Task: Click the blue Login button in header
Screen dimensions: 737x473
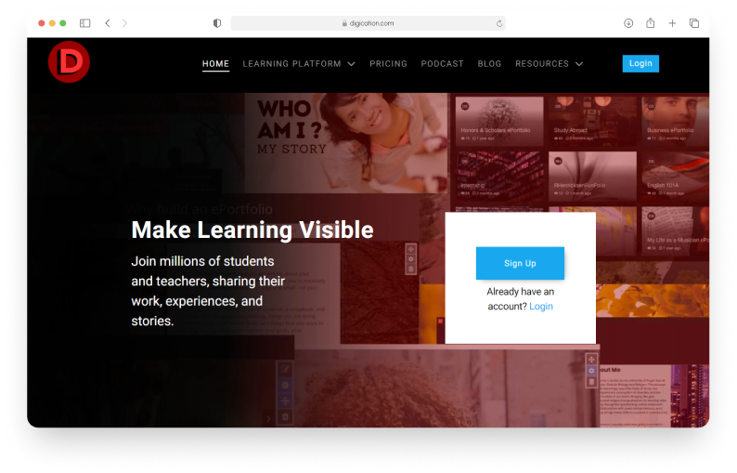Action: click(640, 63)
